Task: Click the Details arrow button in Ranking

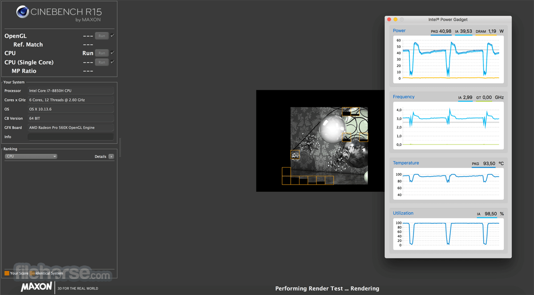Action: click(111, 157)
